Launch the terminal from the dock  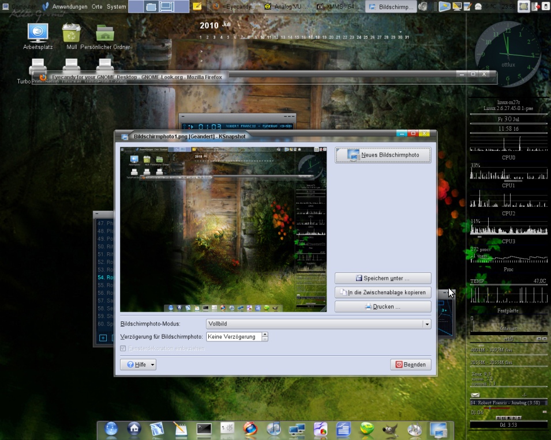204,429
